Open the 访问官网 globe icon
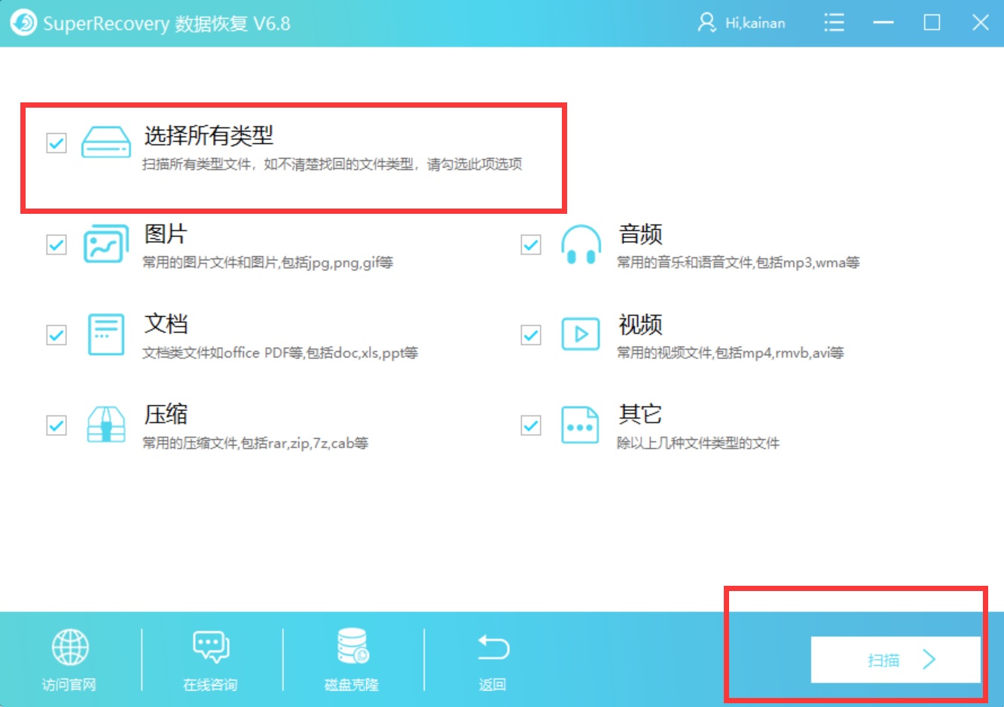 [x=69, y=648]
